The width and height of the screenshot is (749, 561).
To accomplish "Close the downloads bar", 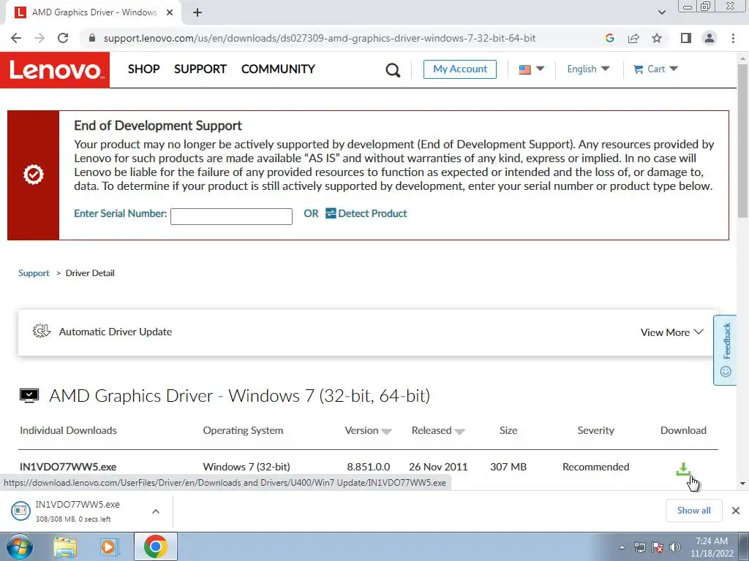I will click(736, 511).
